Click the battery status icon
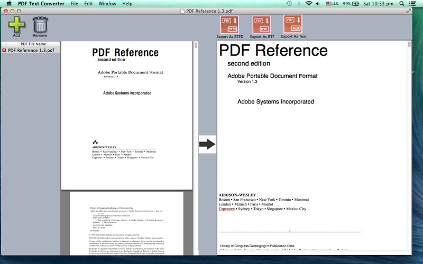 click(x=355, y=4)
